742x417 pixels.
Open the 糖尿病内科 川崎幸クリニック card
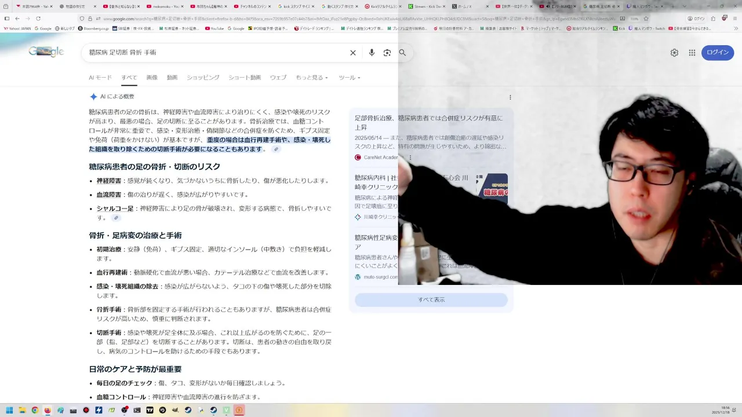(x=431, y=197)
